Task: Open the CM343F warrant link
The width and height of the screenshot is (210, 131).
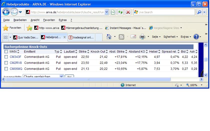Action: tap(15, 57)
